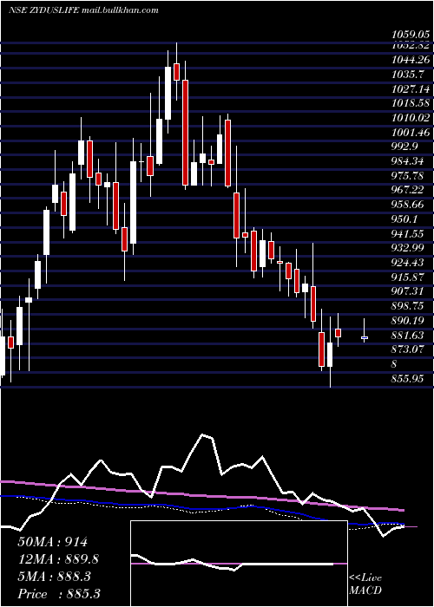Click the 1027.14 price axis label
Screen dimensions: 434x607
(x=411, y=89)
